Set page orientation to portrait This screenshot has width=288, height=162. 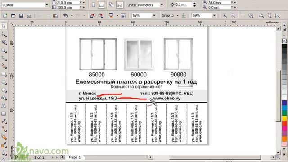(x=94, y=5)
